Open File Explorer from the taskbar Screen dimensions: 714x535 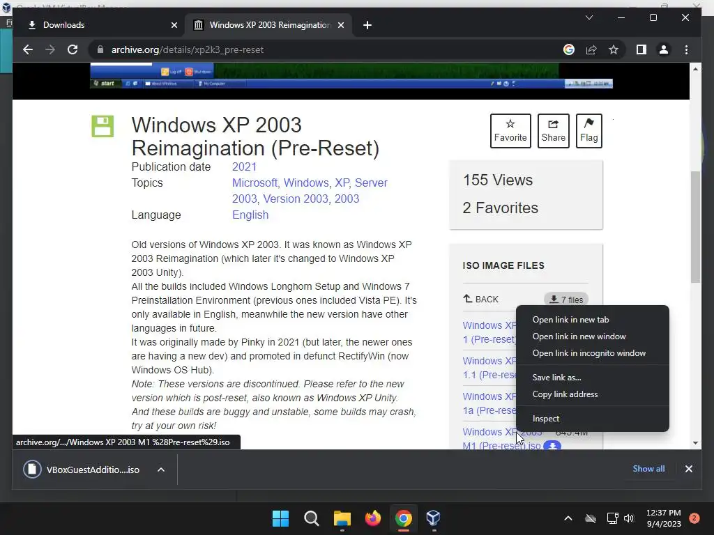click(342, 518)
